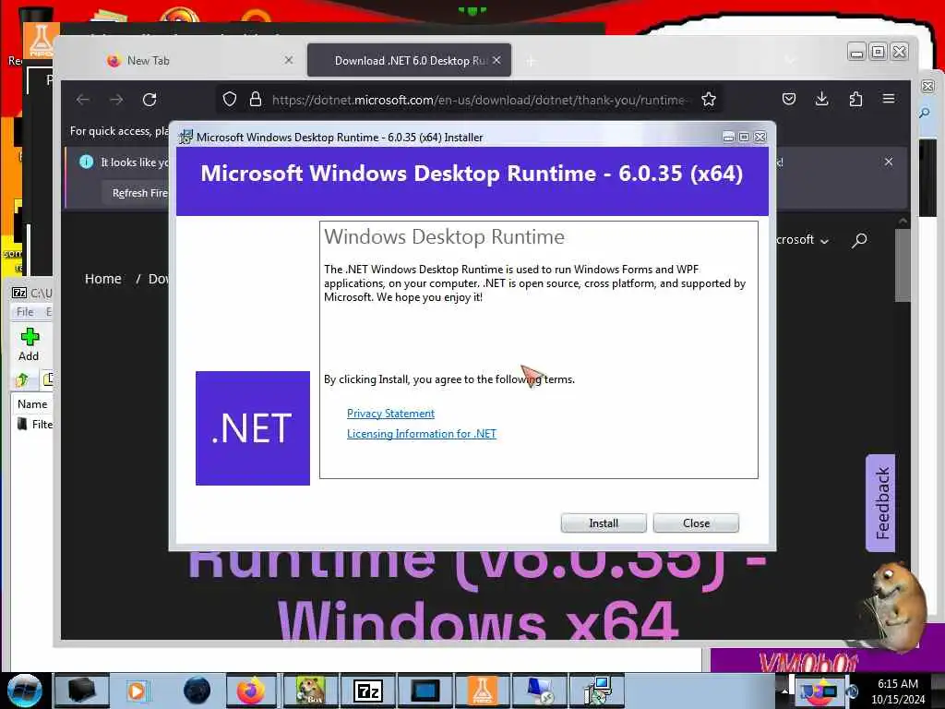Select the Download .NET 6.0 Desktop Runtime tab

[410, 60]
